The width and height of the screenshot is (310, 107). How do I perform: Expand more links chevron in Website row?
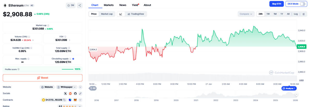80,87
